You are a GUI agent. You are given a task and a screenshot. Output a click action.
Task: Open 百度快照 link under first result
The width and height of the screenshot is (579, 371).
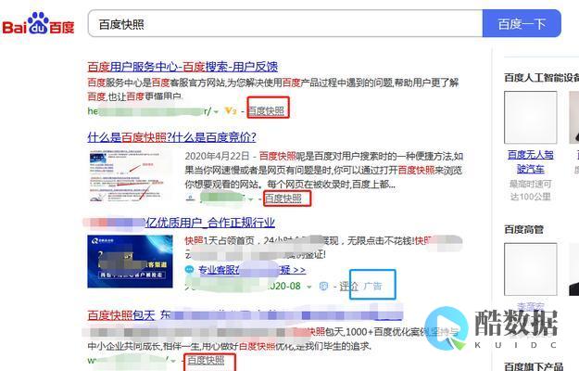(267, 110)
